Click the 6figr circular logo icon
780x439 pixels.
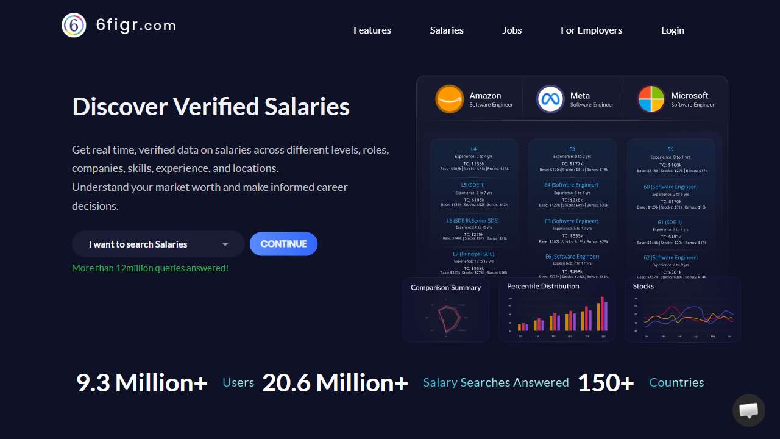(x=74, y=26)
